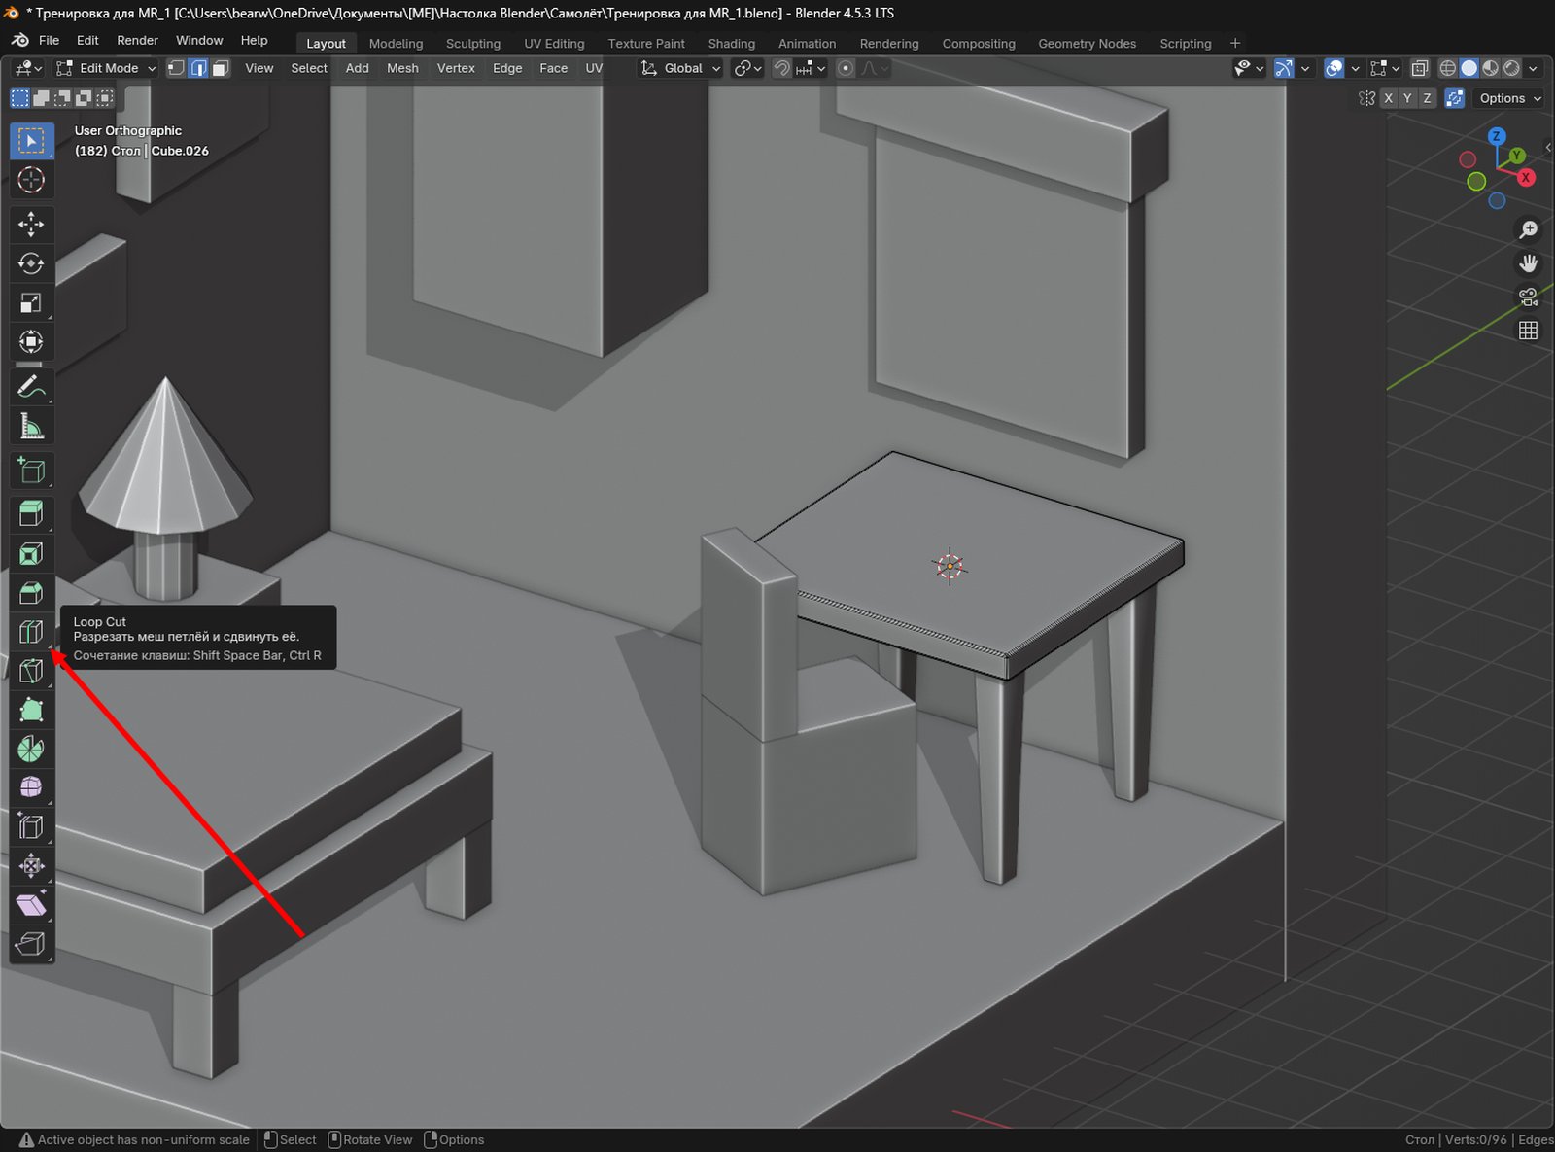Toggle X-ray view button

pyautogui.click(x=1420, y=68)
